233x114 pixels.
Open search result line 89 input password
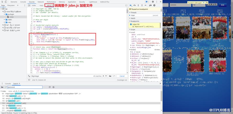[x=80, y=94]
